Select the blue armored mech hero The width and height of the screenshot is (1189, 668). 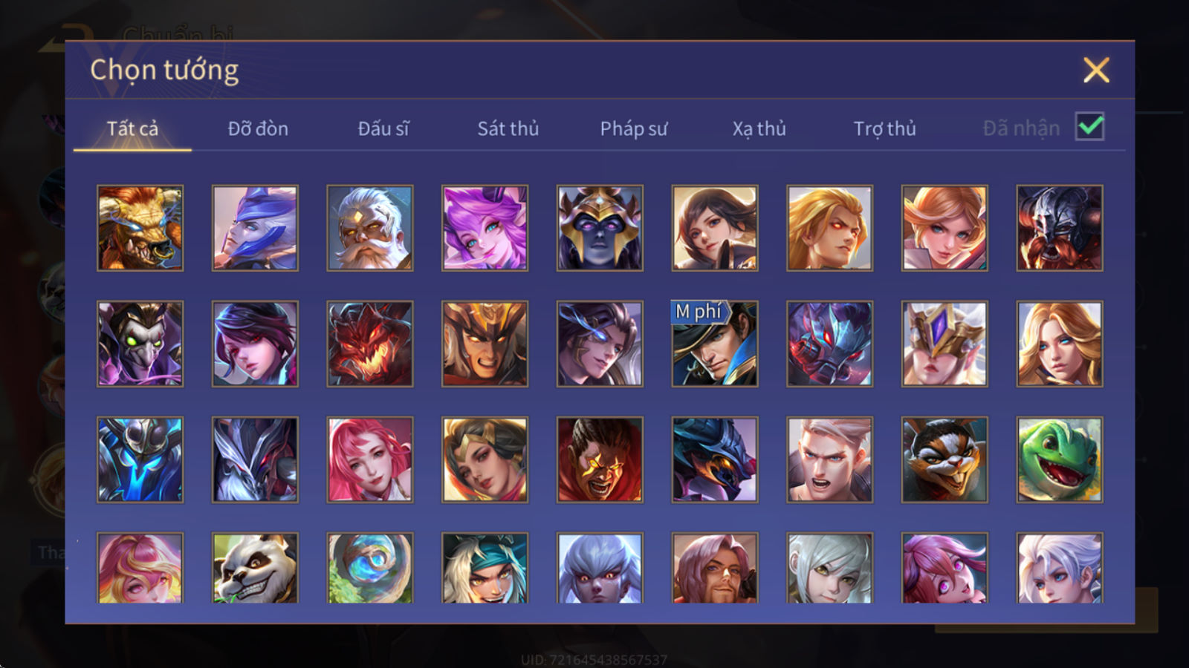click(x=140, y=459)
